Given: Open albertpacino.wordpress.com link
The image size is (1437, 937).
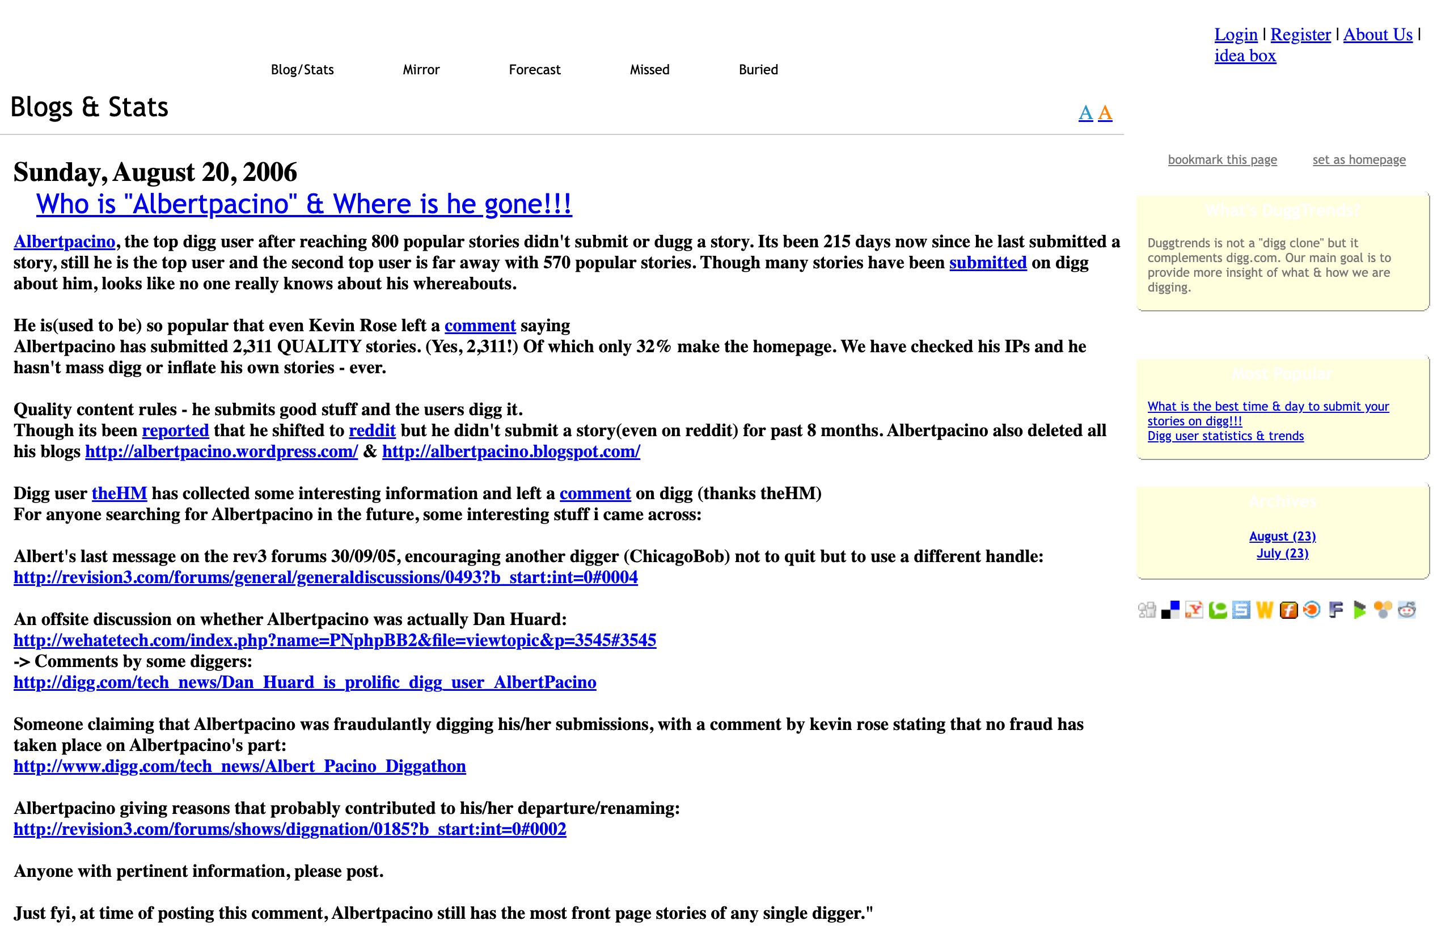Looking at the screenshot, I should [222, 451].
